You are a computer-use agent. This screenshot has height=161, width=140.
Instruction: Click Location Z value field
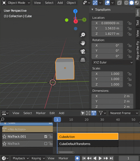107,34
